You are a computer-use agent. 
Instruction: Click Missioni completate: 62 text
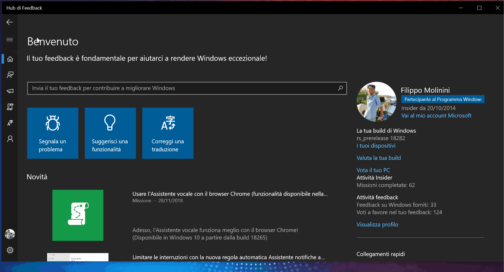(386, 185)
